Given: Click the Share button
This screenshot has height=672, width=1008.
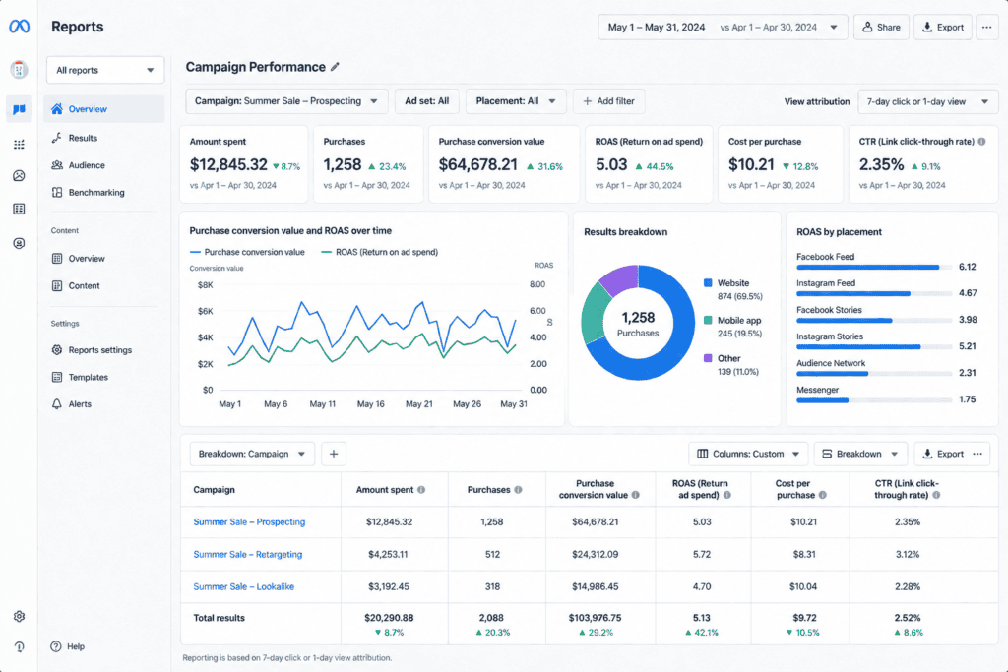Looking at the screenshot, I should [881, 27].
